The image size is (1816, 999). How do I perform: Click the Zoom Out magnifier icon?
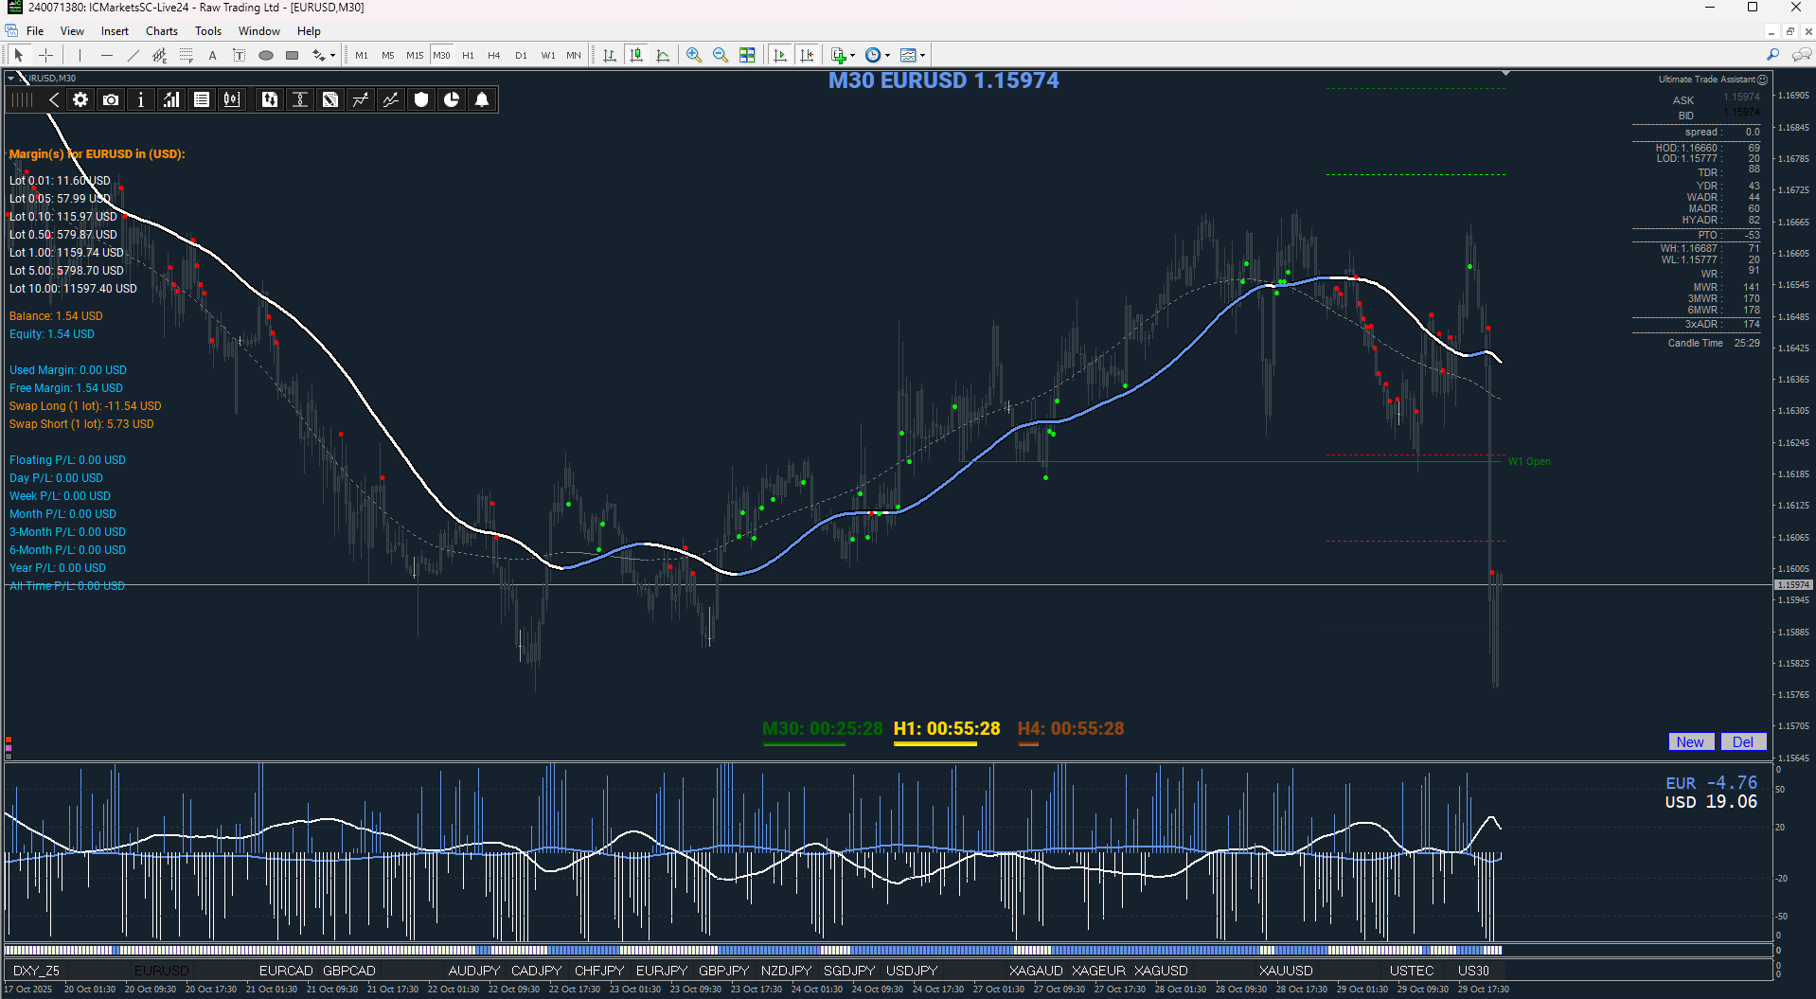click(721, 55)
